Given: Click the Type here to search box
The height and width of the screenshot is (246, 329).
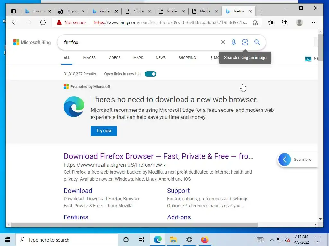Looking at the screenshot, I should pyautogui.click(x=67, y=240).
